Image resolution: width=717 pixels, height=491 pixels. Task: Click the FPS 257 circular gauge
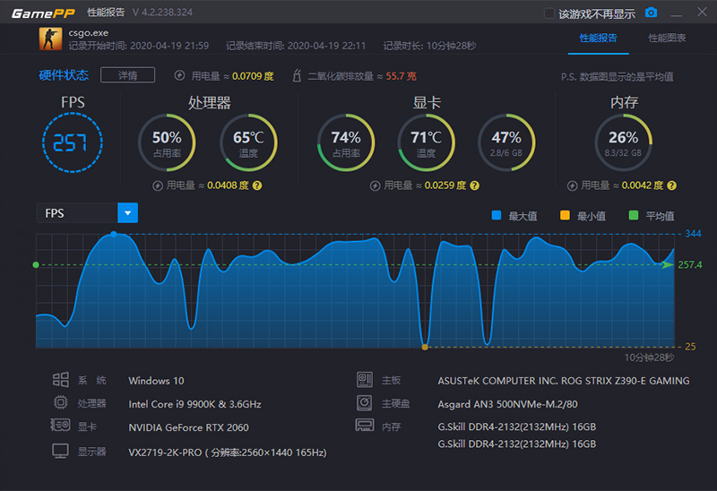click(73, 142)
